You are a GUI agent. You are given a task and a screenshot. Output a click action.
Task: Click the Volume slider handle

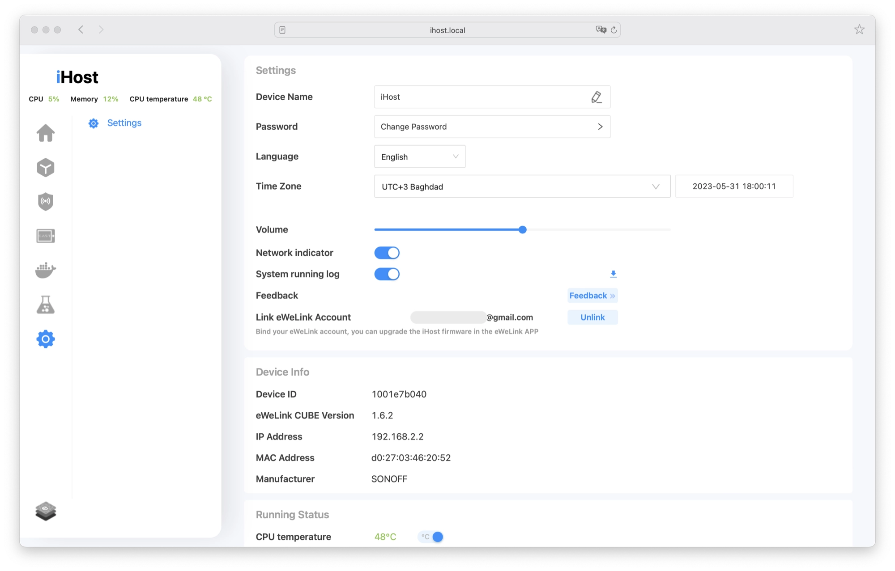pos(523,230)
